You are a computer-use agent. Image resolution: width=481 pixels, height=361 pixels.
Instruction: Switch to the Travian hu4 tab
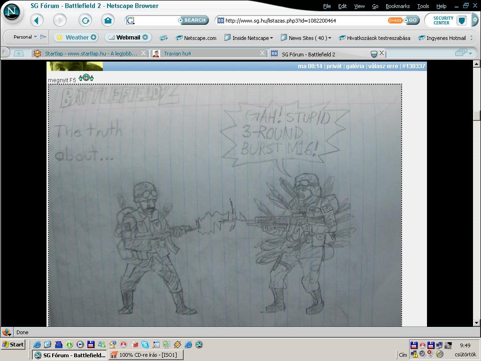click(177, 54)
